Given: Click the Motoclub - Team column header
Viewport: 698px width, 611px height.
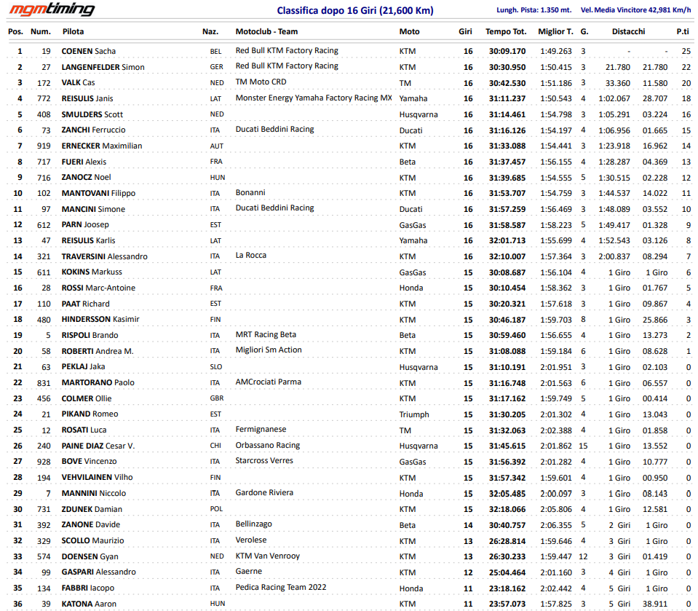Looking at the screenshot, I should tap(266, 31).
